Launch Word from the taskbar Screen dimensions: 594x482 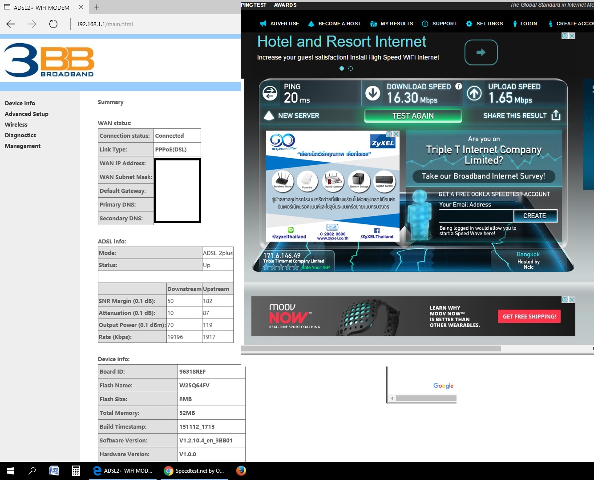pyautogui.click(x=54, y=471)
